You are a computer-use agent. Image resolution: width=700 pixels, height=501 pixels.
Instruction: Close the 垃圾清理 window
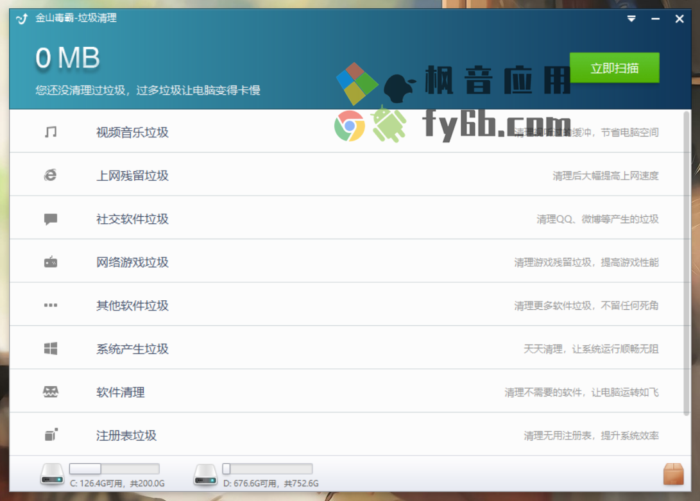pyautogui.click(x=679, y=19)
